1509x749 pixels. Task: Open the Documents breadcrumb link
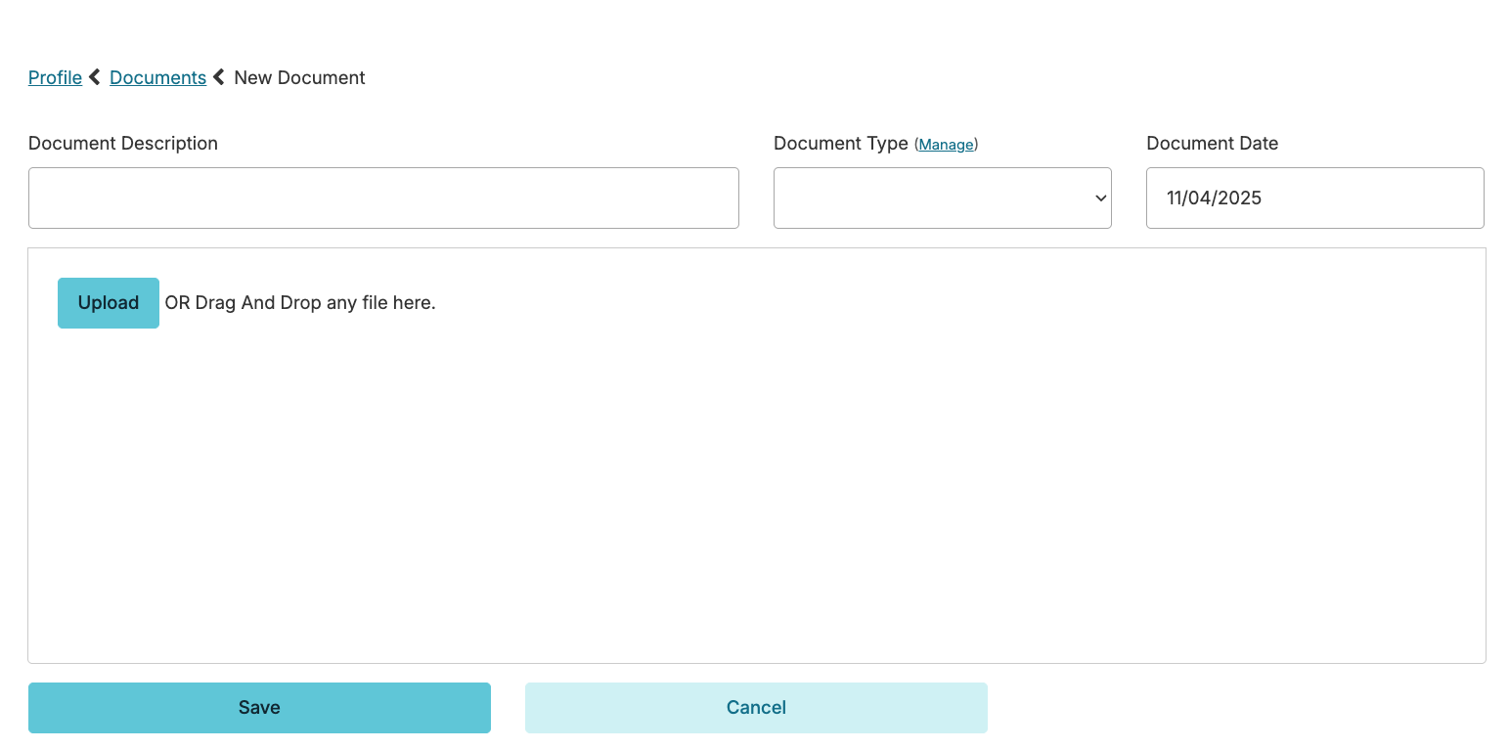(x=157, y=77)
